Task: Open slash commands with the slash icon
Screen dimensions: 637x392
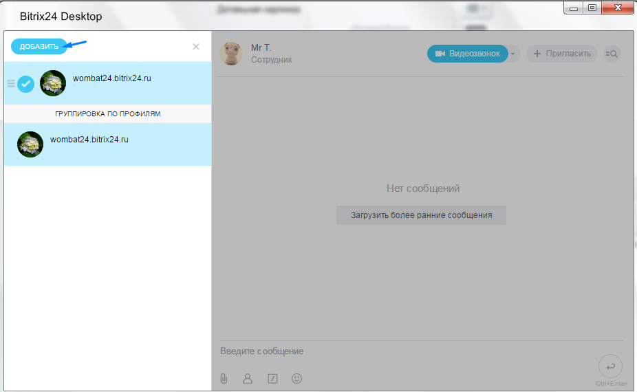Action: 272,379
